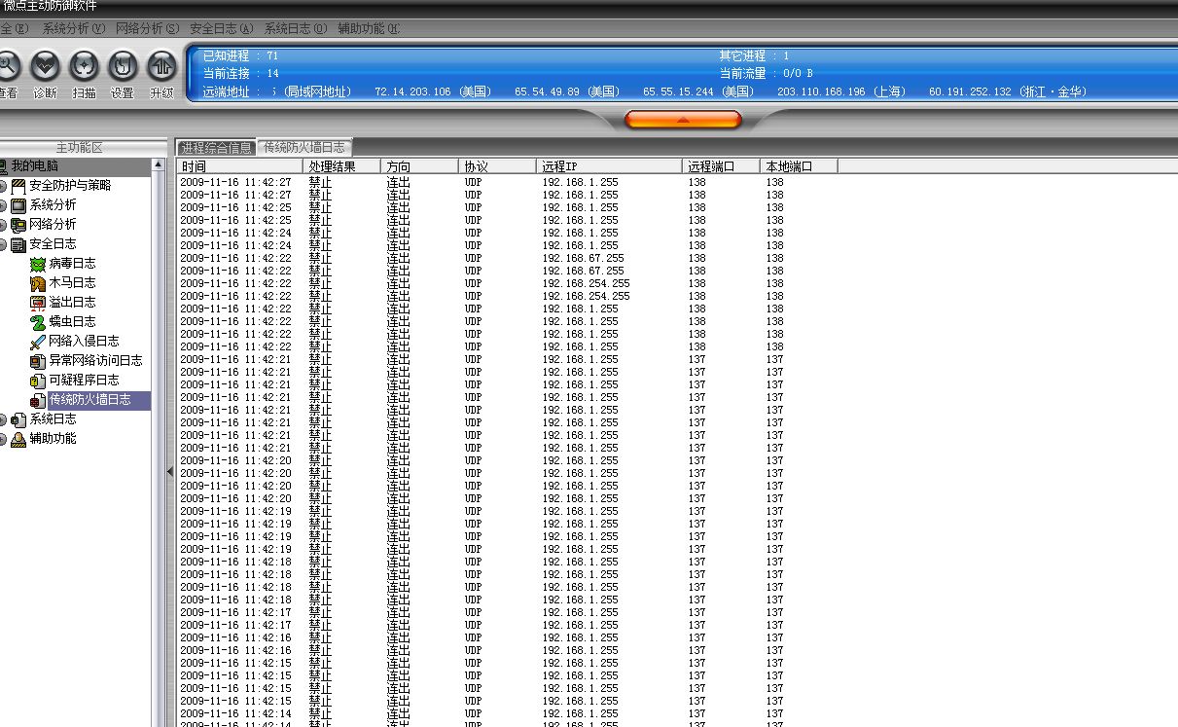Click the 升级 (Upgrade) toolbar icon
This screenshot has width=1178, height=727.
coord(161,67)
